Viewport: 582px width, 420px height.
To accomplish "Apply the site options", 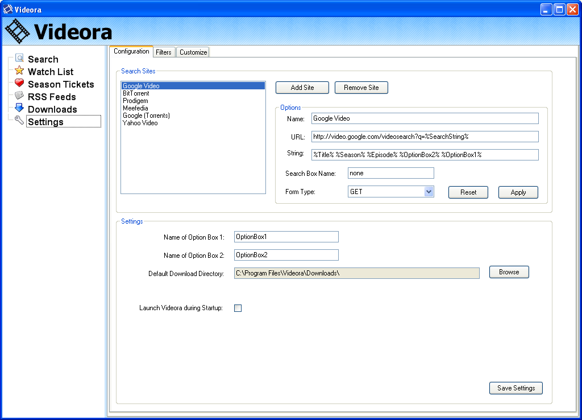I will click(518, 192).
